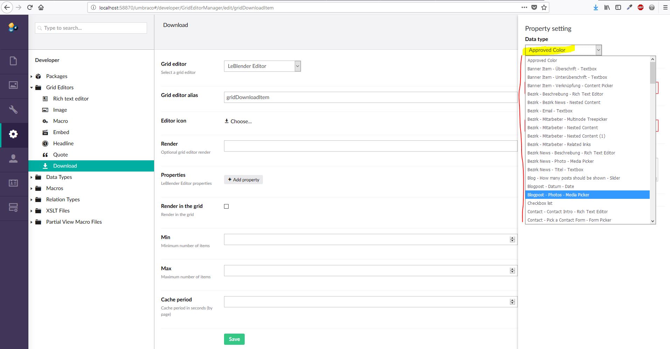Image resolution: width=670 pixels, height=349 pixels.
Task: Go to the browser home page
Action: coord(41,7)
